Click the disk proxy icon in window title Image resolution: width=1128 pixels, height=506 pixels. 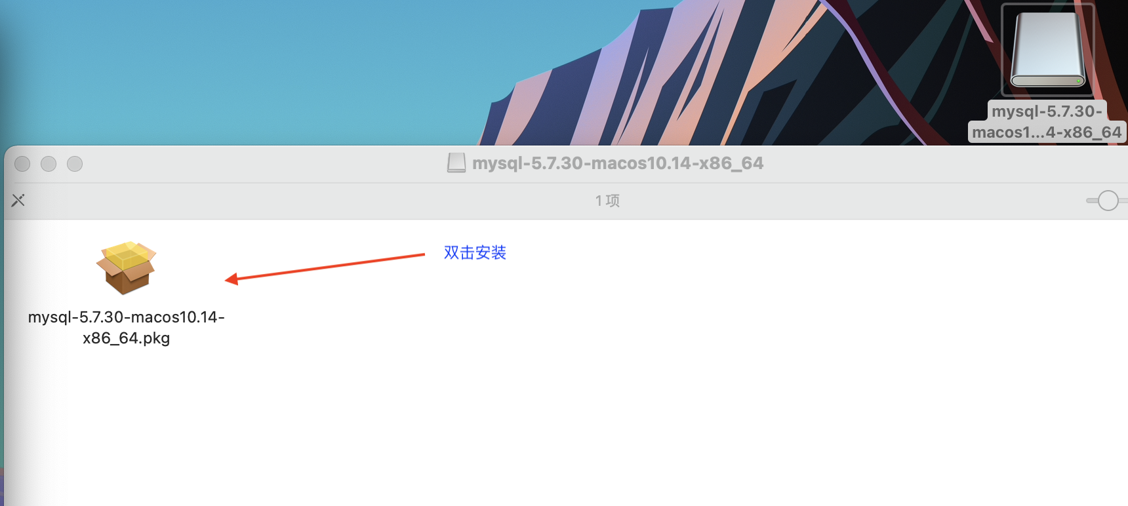click(x=456, y=163)
